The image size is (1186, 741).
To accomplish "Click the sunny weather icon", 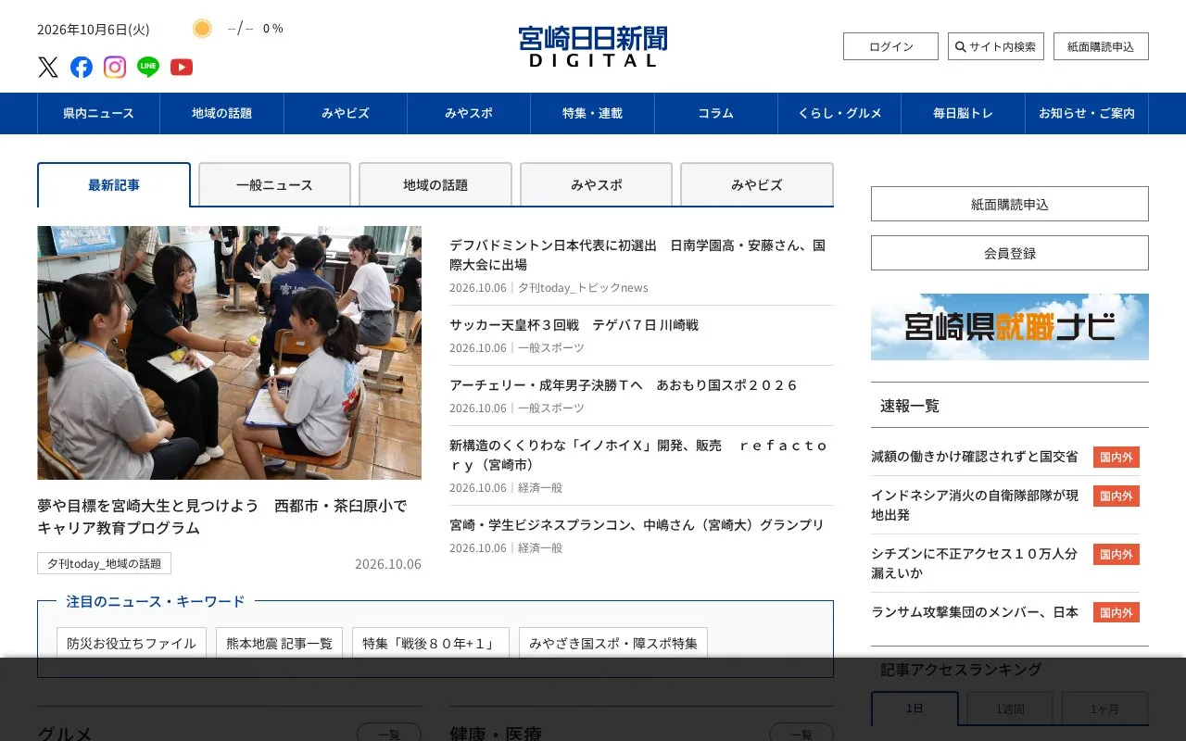I will pos(202,29).
